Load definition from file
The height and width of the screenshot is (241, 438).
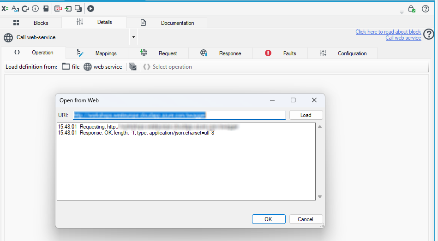tap(71, 67)
